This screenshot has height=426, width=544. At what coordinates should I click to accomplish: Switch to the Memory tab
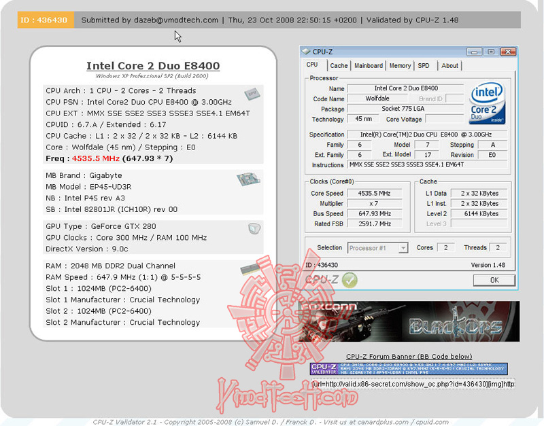[399, 65]
